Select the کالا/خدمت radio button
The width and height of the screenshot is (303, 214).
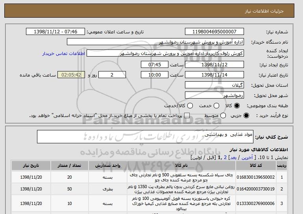[190, 106]
